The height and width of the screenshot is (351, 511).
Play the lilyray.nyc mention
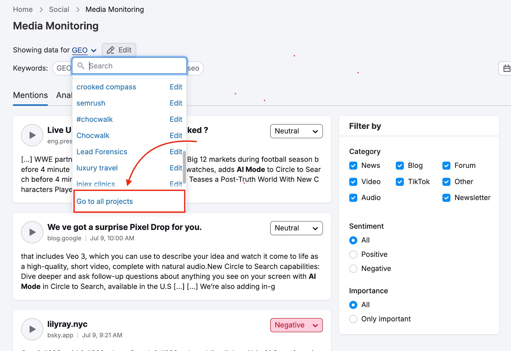click(32, 329)
